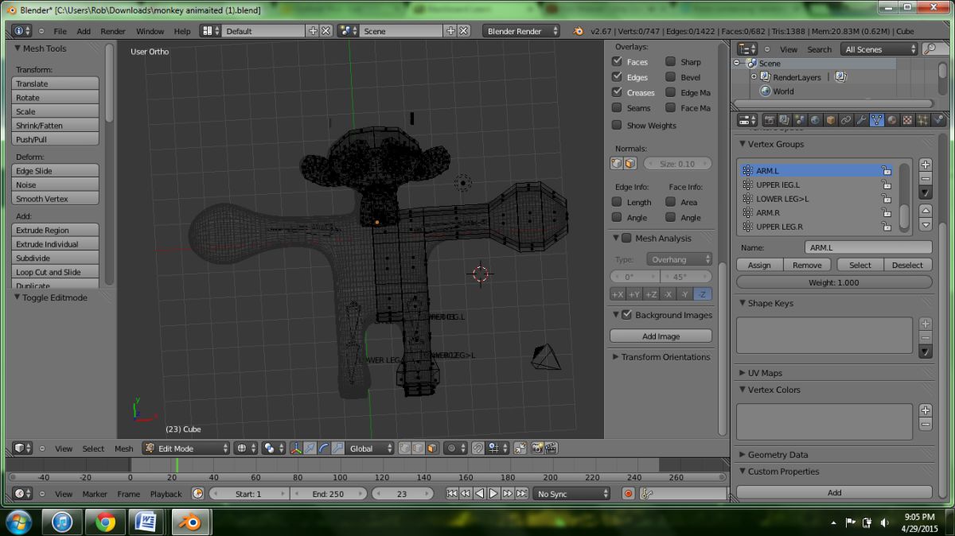
Task: Open the Render menu
Action: (113, 31)
